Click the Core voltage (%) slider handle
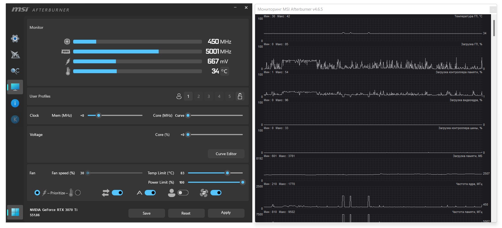Image resolution: width=502 pixels, height=228 pixels. (188, 135)
